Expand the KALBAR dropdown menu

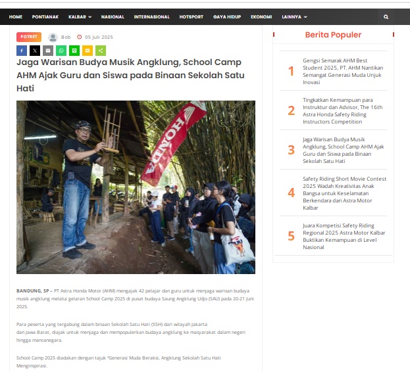click(x=80, y=17)
